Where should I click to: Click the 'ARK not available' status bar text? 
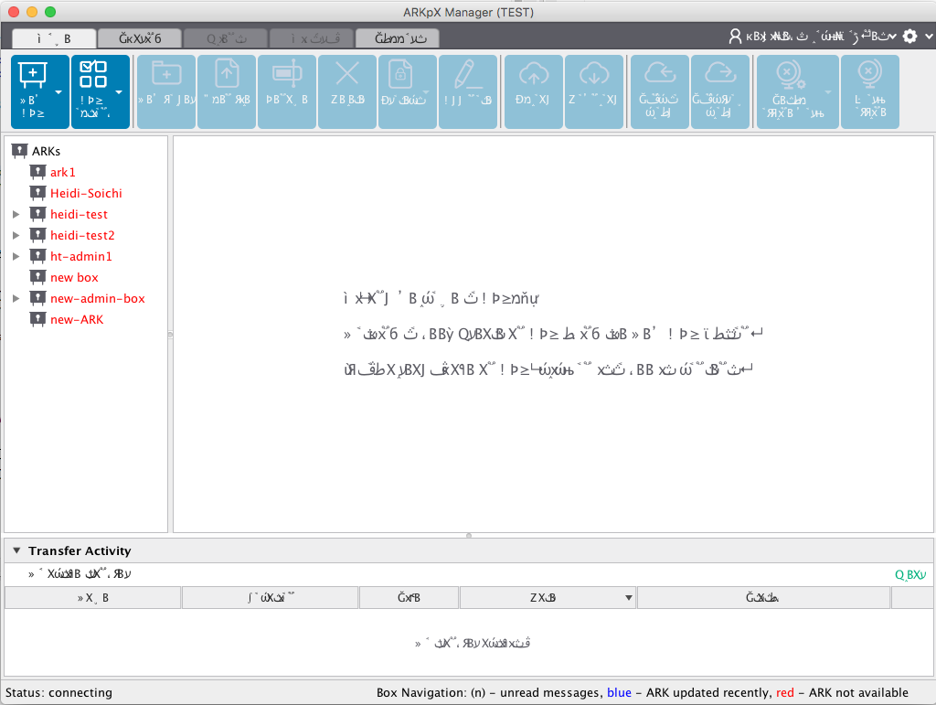tap(858, 692)
